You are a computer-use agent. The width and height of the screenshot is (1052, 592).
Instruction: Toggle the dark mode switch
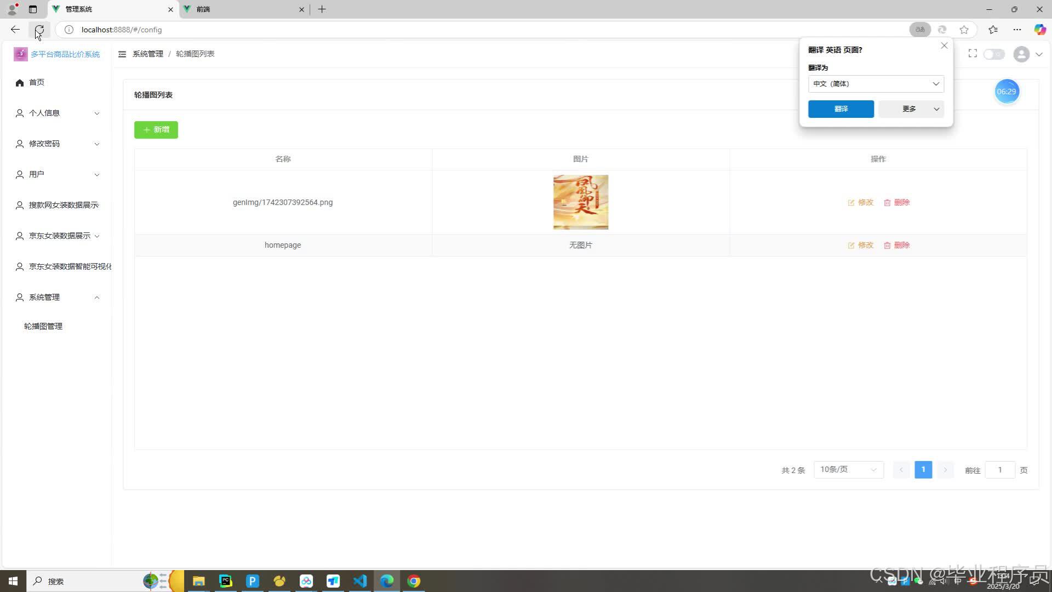tap(993, 54)
